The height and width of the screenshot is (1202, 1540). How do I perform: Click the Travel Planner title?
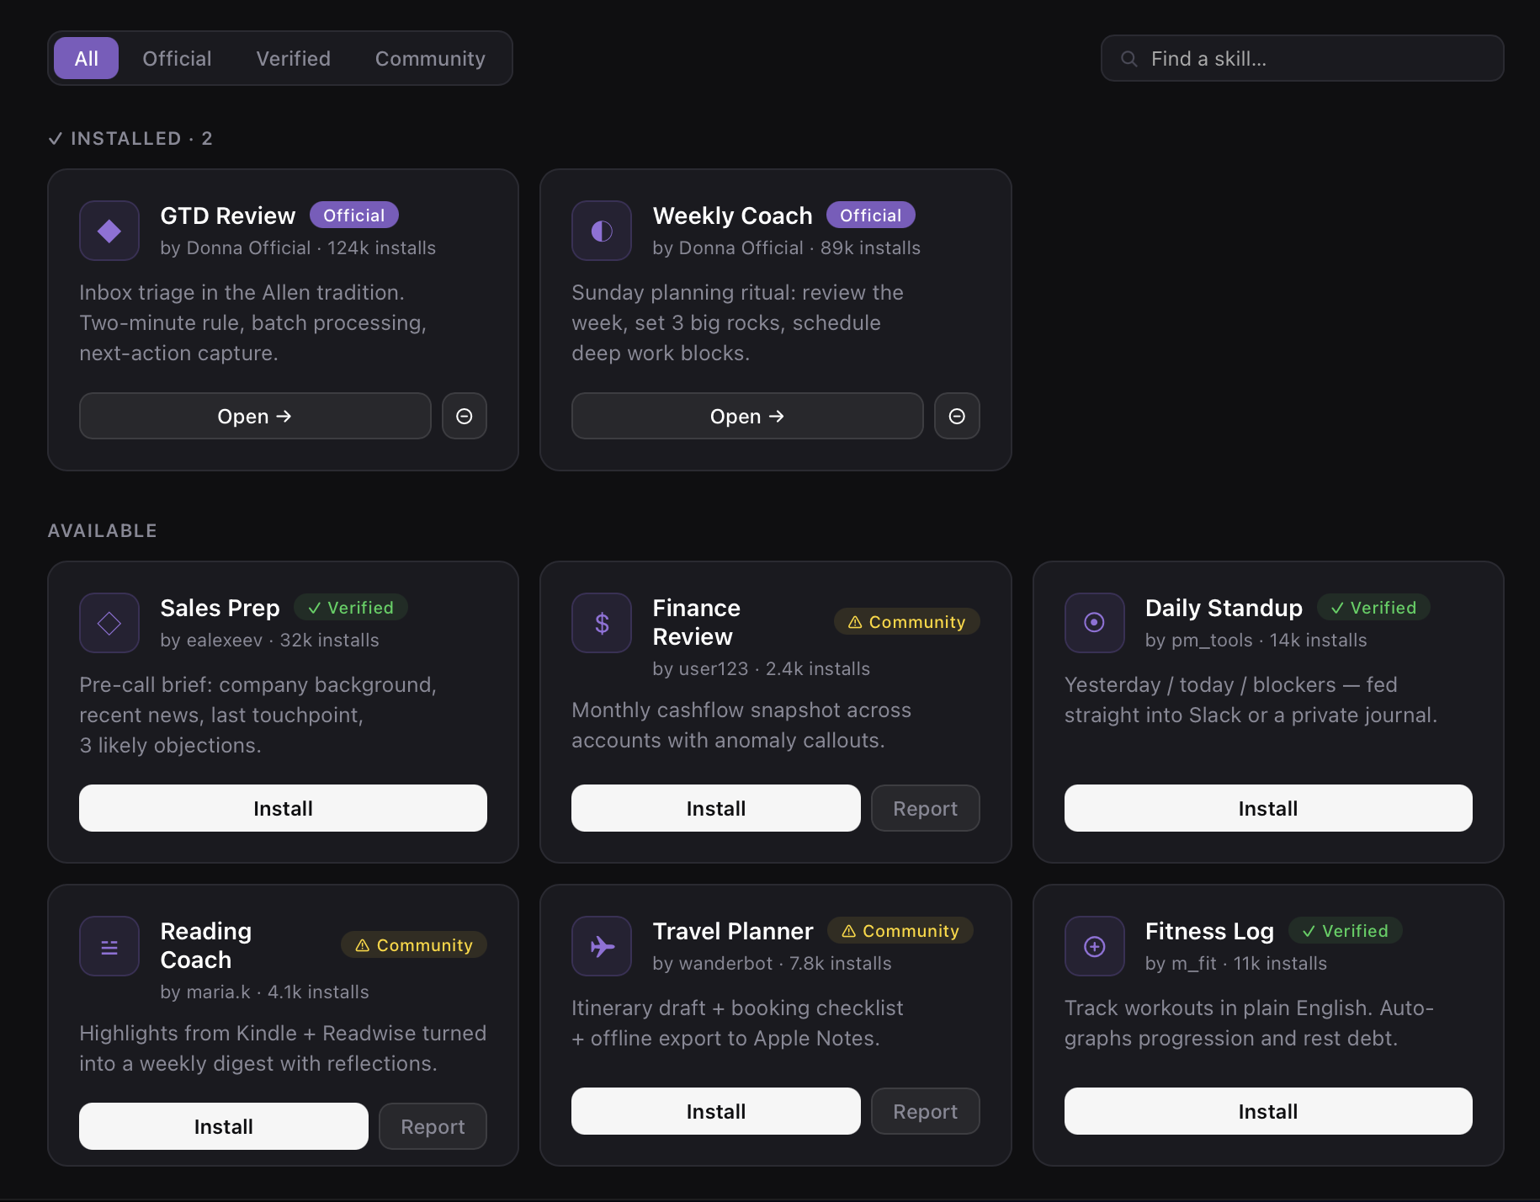[733, 931]
